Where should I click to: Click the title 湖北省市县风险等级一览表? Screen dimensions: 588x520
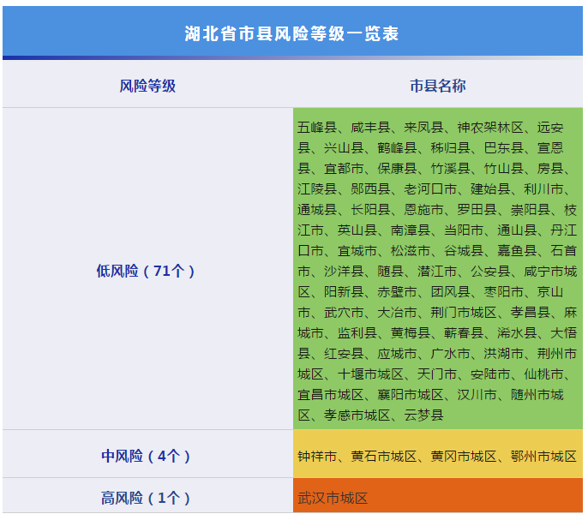point(291,33)
